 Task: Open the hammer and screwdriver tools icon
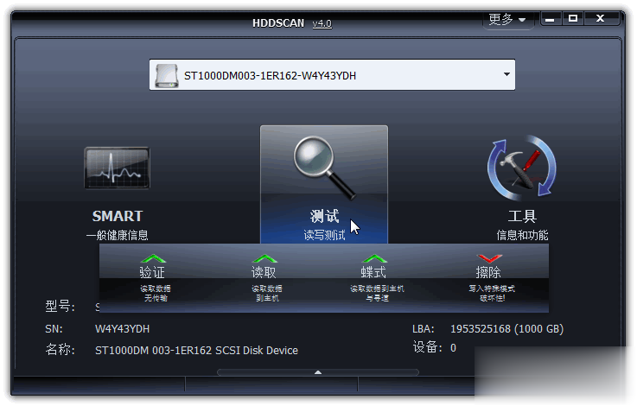point(522,168)
